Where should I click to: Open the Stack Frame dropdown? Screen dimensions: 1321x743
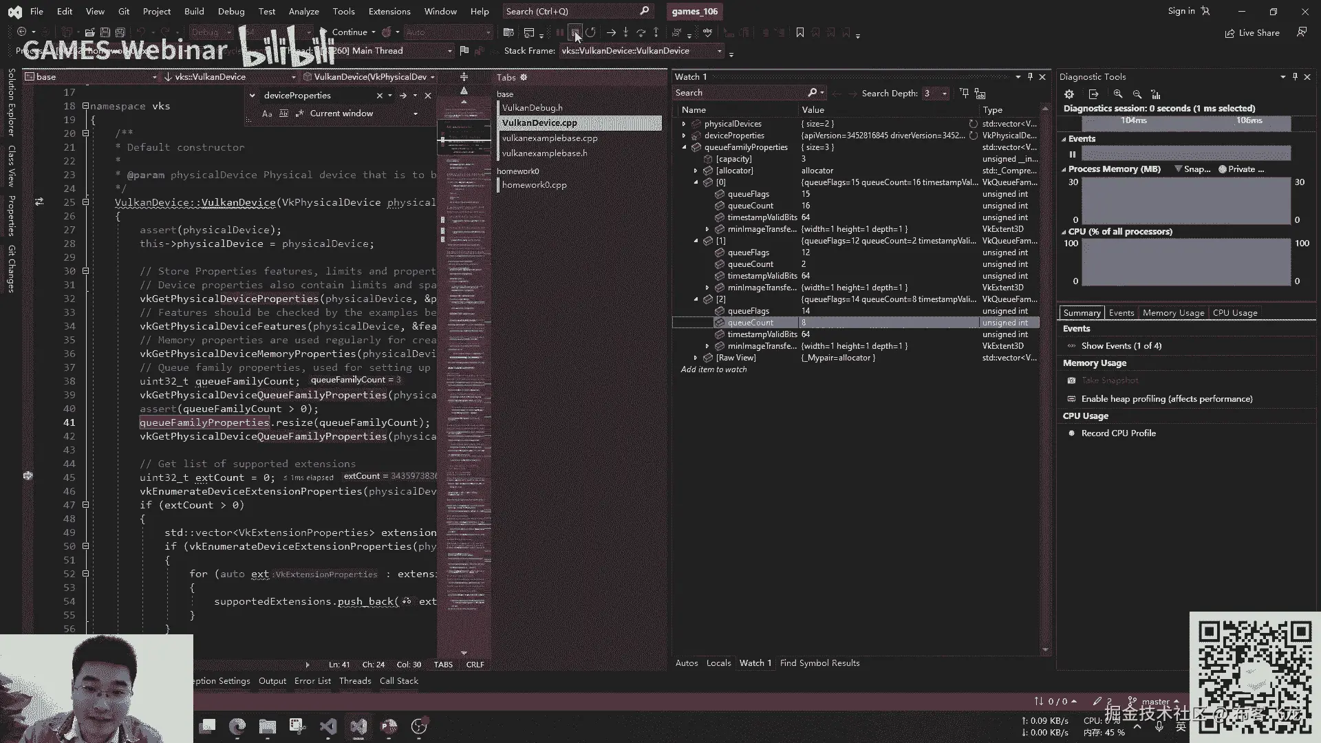[720, 51]
